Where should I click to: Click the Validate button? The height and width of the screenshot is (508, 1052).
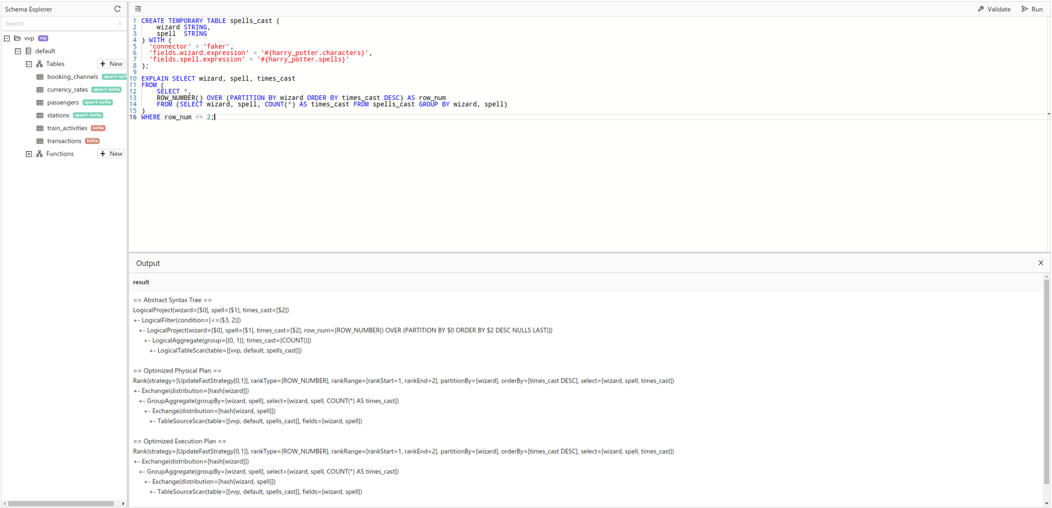[994, 9]
